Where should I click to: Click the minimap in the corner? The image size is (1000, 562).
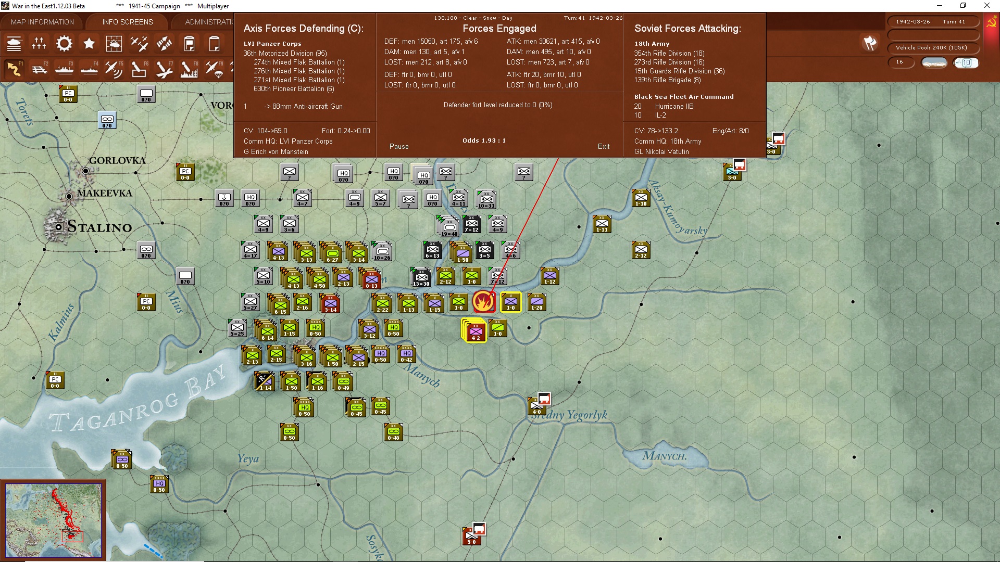[54, 520]
